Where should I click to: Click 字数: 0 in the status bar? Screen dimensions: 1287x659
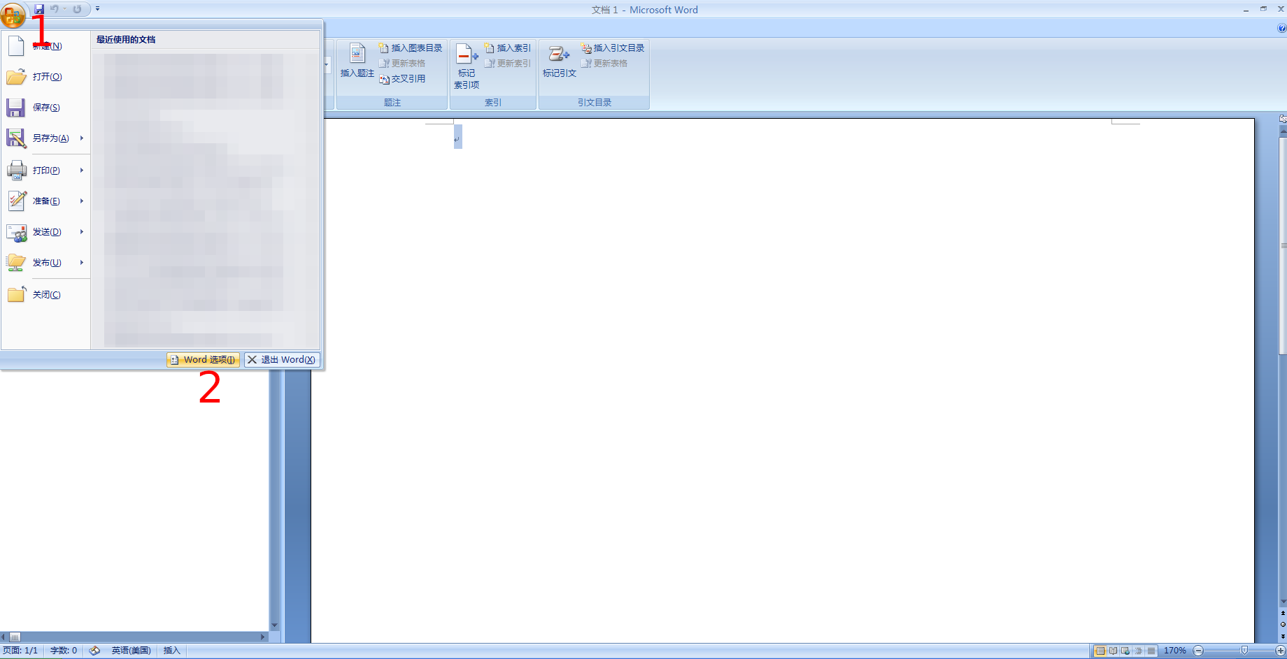64,651
